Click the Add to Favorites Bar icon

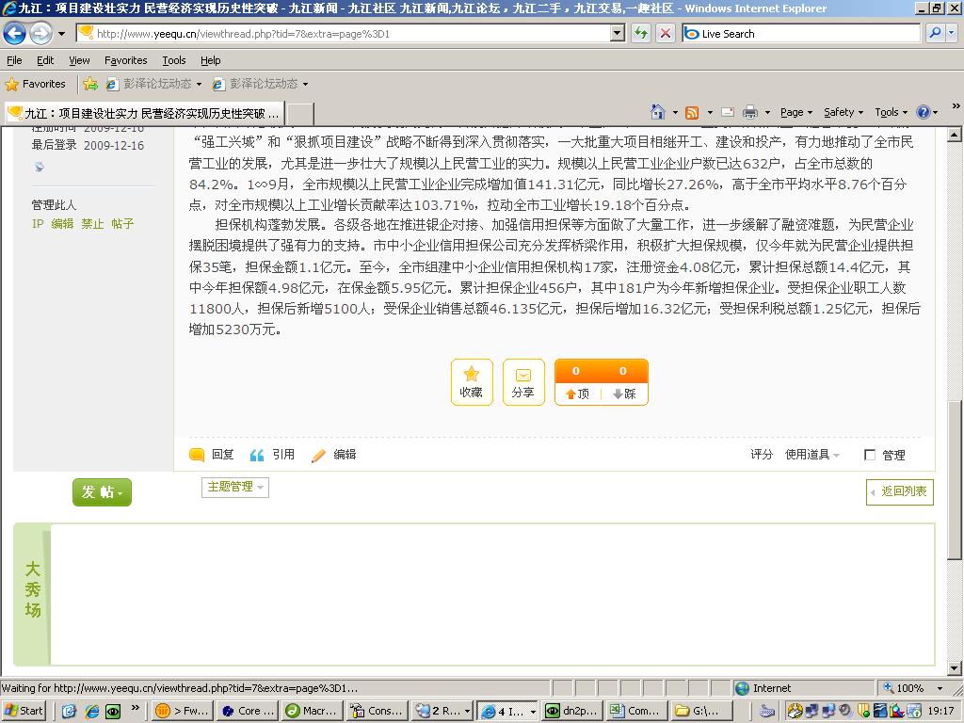pos(90,84)
